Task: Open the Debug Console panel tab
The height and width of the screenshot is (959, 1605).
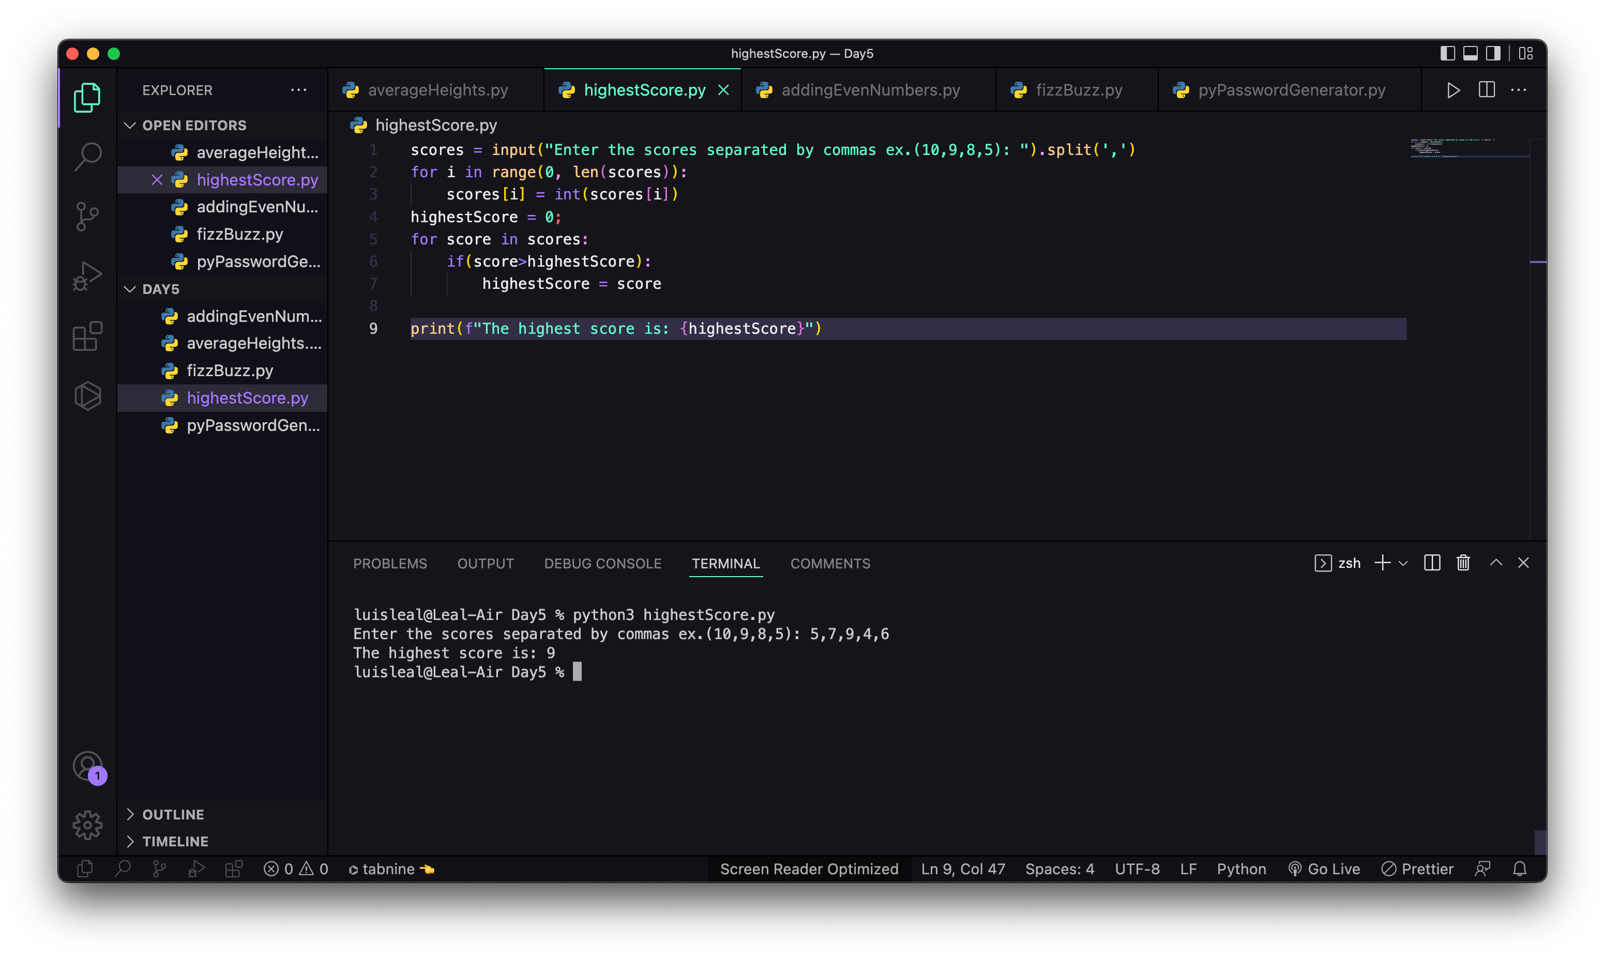Action: pyautogui.click(x=602, y=564)
